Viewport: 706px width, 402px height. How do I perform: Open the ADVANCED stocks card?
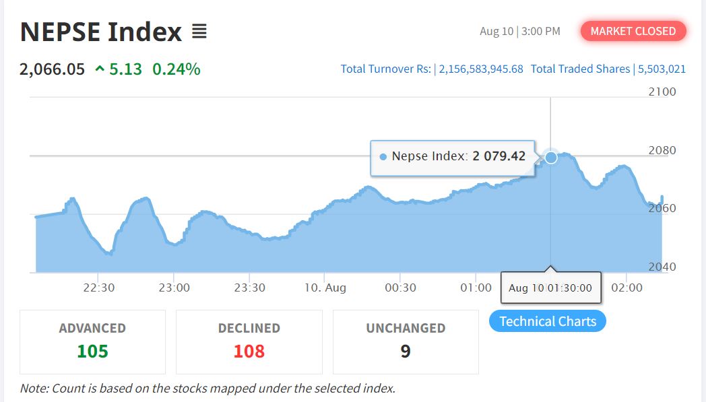[x=92, y=341]
